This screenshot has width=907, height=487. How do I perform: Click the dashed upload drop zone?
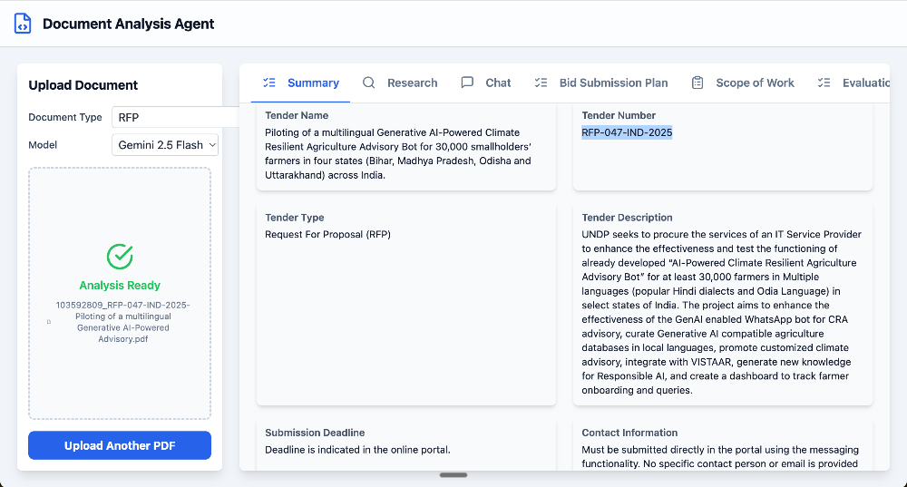(120, 293)
